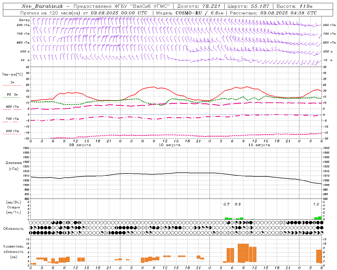The image size is (337, 270).
Task: Click the Td 2м dew point legend label
Action: (x=12, y=94)
